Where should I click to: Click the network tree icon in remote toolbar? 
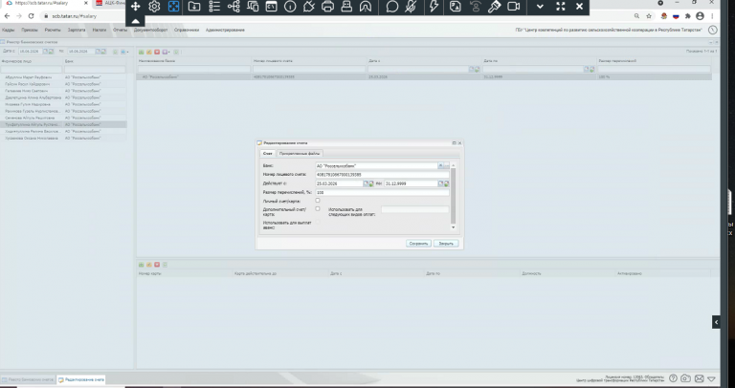(x=234, y=7)
